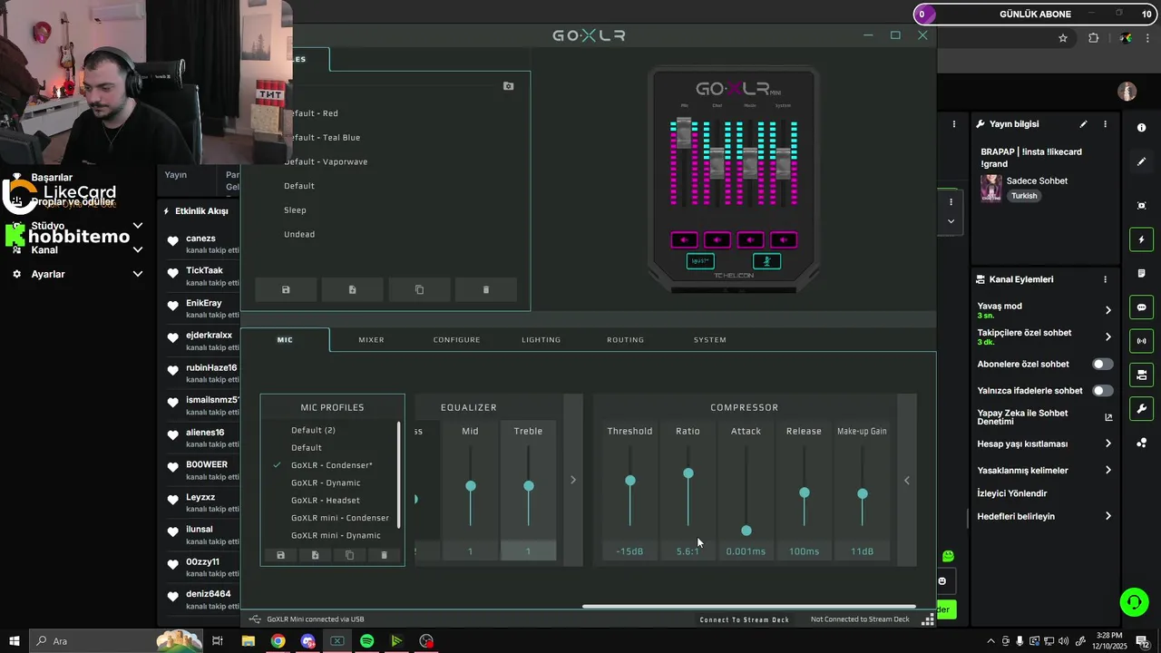Expand Hesap yaşı kısıtlaması settings
Screen dimensions: 1161x653
coord(1107,444)
